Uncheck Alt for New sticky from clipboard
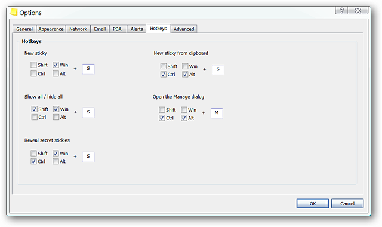Screen dimensions: 382x227 click(x=185, y=74)
